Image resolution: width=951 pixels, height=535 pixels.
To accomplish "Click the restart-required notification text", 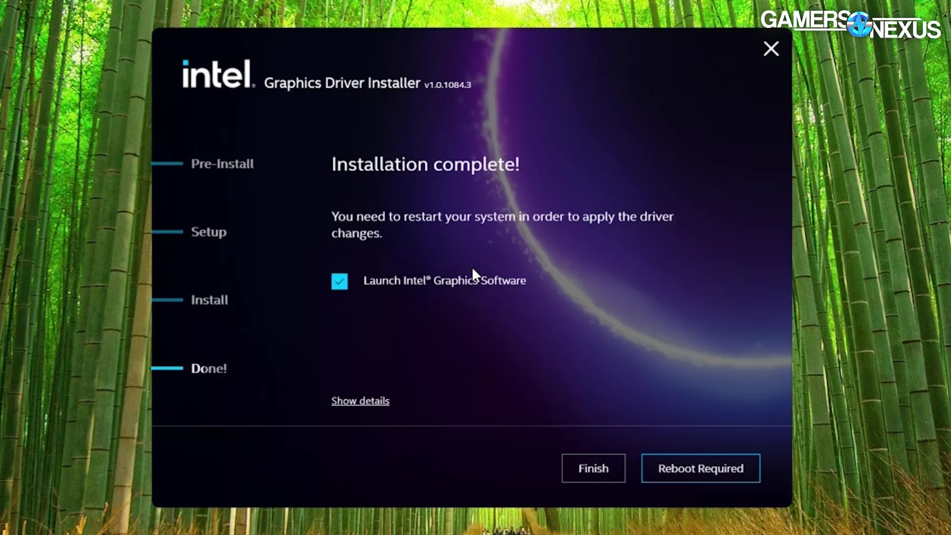I will 502,225.
